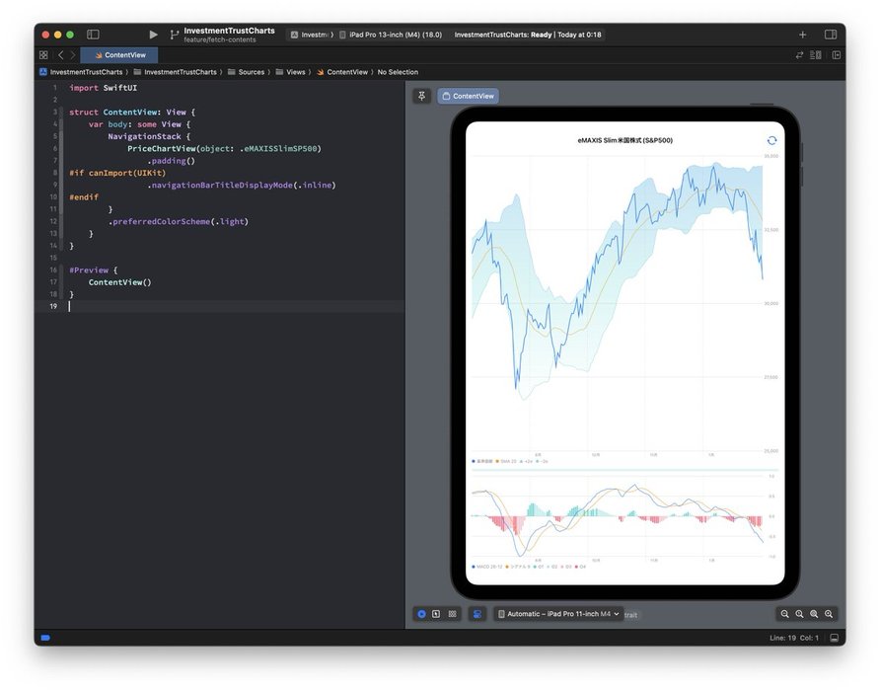Click '.navigationBarTitleDisplayMode(.inline)' line
The image size is (880, 691).
click(x=242, y=185)
